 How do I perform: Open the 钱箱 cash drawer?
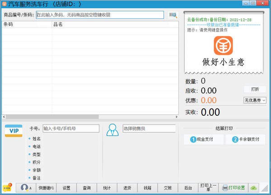point(147,188)
